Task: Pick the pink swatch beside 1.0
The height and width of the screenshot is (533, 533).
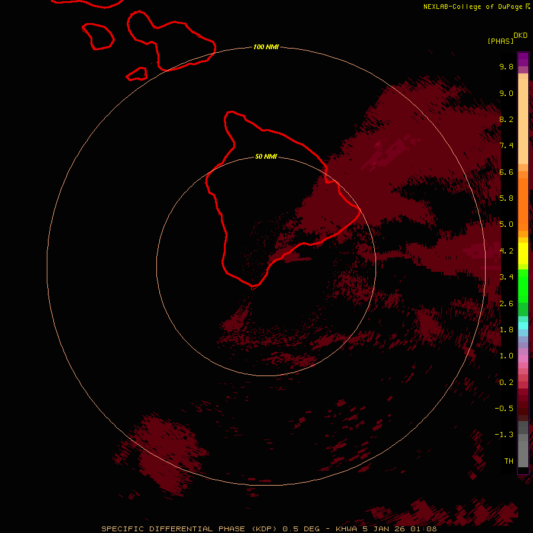Action: [523, 358]
